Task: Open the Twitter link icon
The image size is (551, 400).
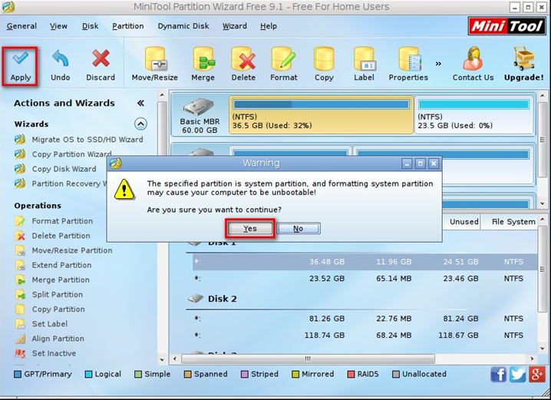Action: click(518, 375)
